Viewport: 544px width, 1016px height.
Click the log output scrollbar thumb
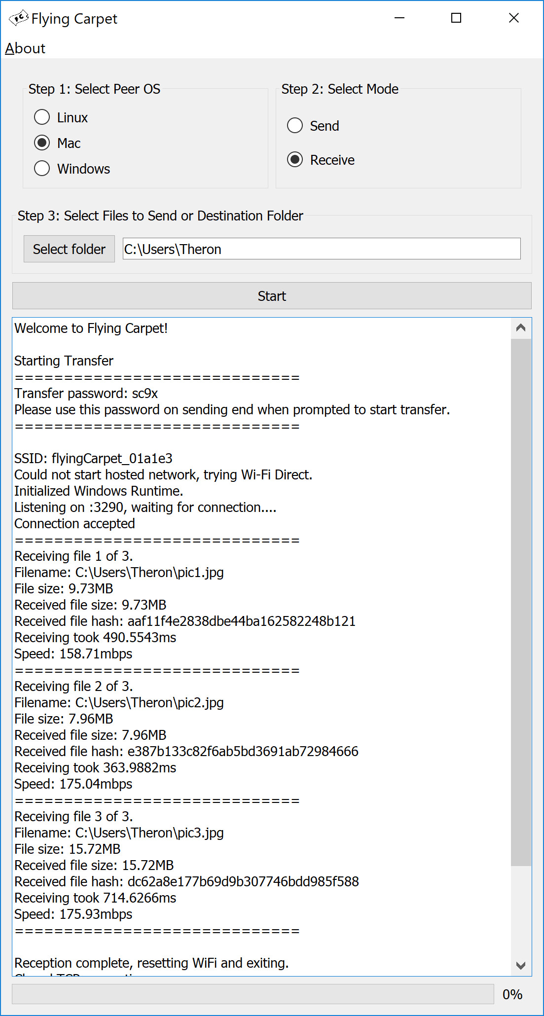pos(521,602)
